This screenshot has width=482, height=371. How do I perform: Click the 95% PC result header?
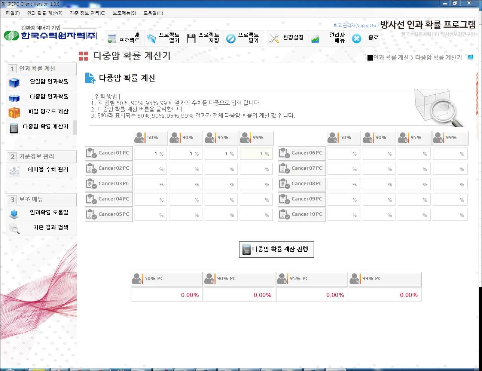pos(312,279)
